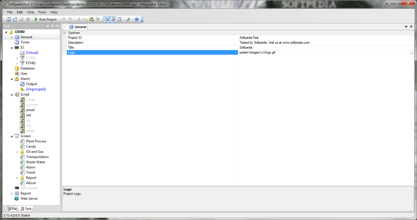Open the toolbar options overflow arrow

click(x=142, y=20)
